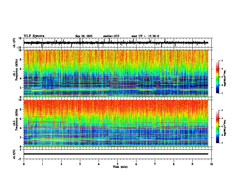Click the "6" kHz tick on ch.1 spectrogram
The height and width of the screenshot is (184, 238).
tap(21, 69)
